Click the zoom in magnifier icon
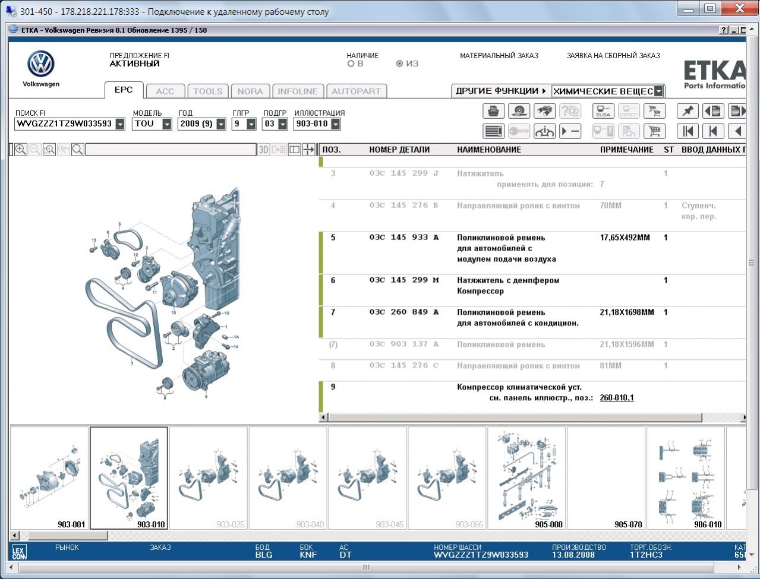The image size is (760, 579). (20, 150)
